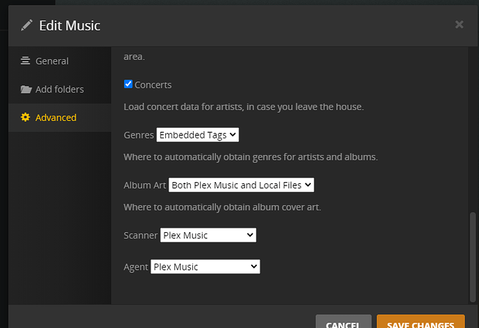Click the pencil icon beside Edit Music
Viewport: 479px width, 328px height.
[26, 26]
